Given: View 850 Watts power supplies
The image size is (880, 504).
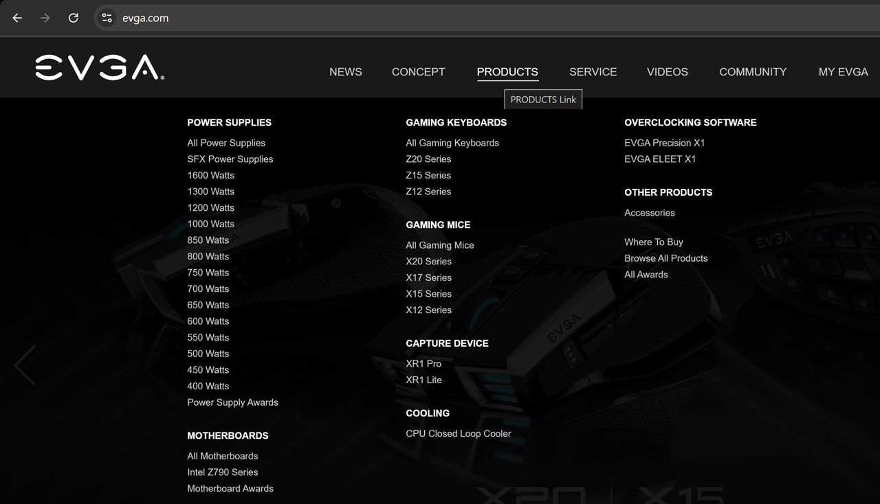Looking at the screenshot, I should click(208, 240).
